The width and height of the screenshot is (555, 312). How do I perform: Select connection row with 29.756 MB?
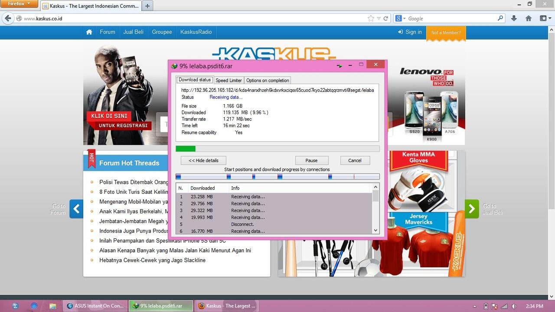274,204
